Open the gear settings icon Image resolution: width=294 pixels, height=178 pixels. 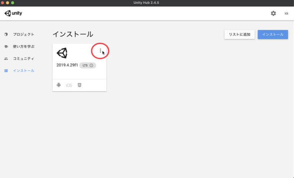pyautogui.click(x=273, y=13)
